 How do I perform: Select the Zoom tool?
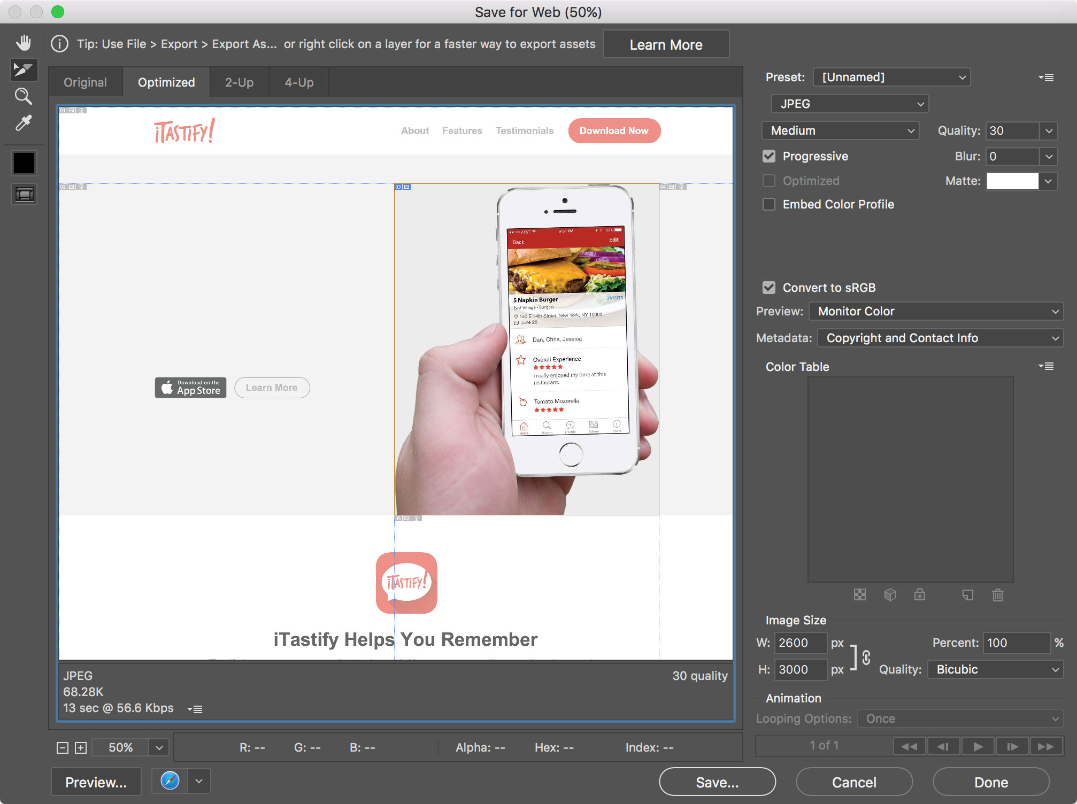coord(24,96)
